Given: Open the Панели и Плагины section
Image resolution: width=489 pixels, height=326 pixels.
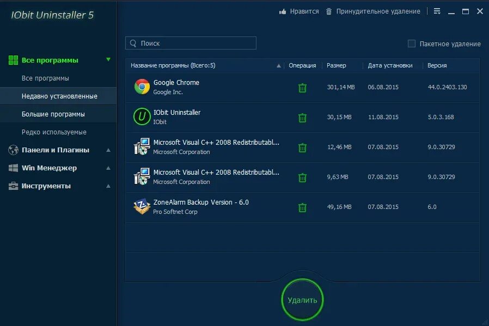Looking at the screenshot, I should click(x=56, y=150).
